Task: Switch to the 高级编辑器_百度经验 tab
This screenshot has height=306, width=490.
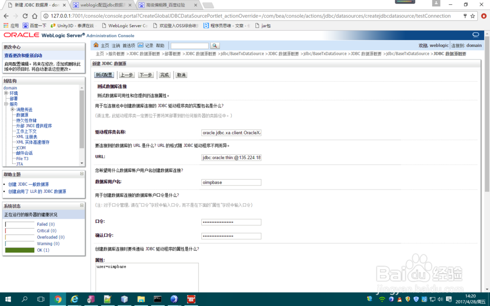Action: click(x=168, y=5)
